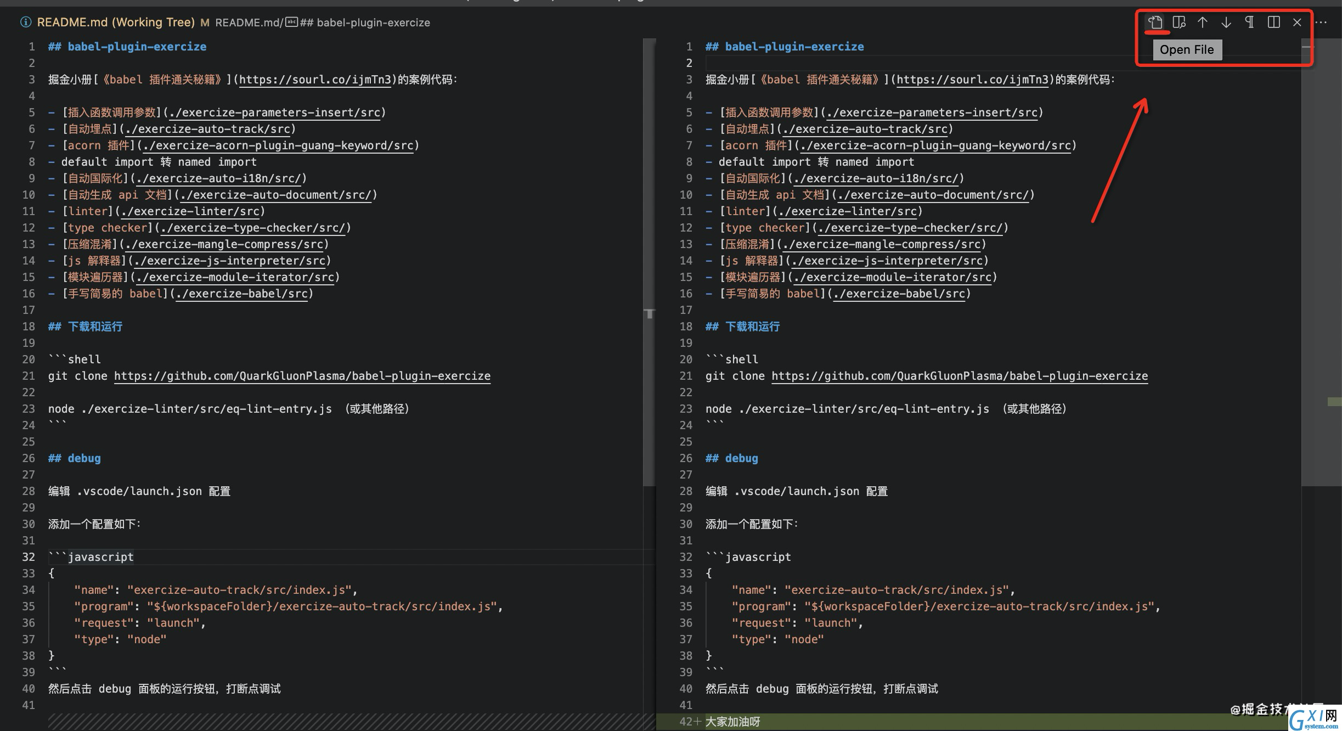Screen dimensions: 1342x731
Task: Select the README.md (Working Tree) tab
Action: [116, 23]
